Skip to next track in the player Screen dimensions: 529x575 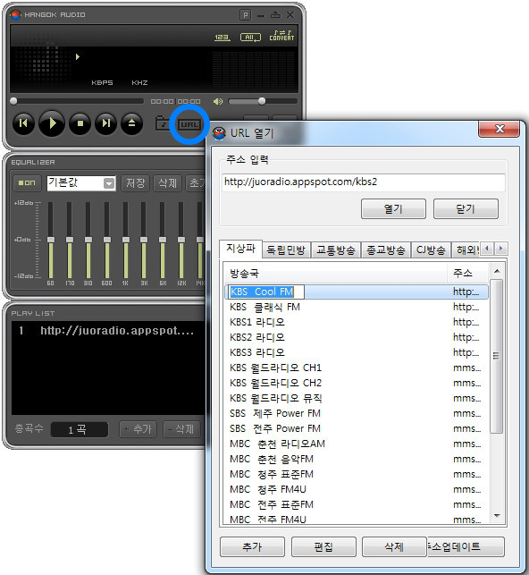tap(105, 123)
